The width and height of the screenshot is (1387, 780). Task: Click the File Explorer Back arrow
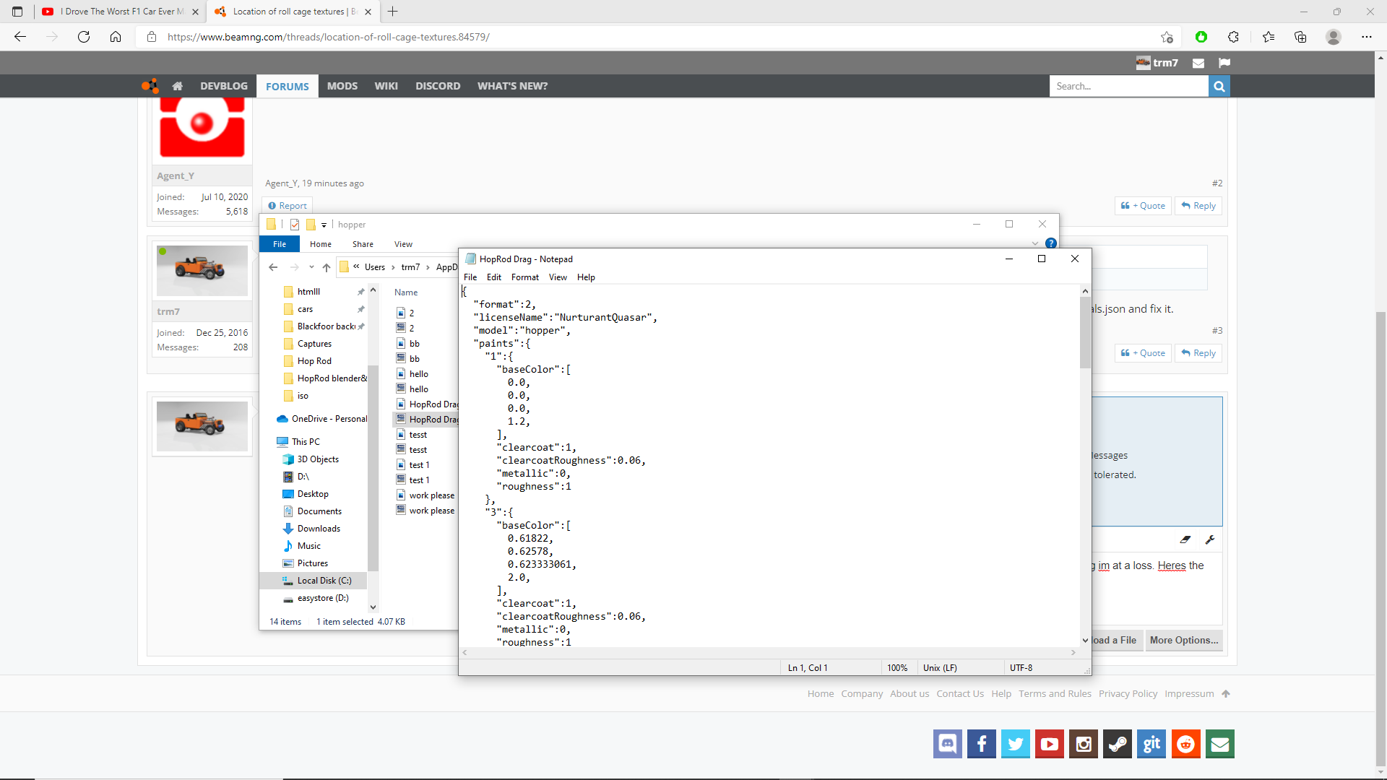tap(273, 267)
